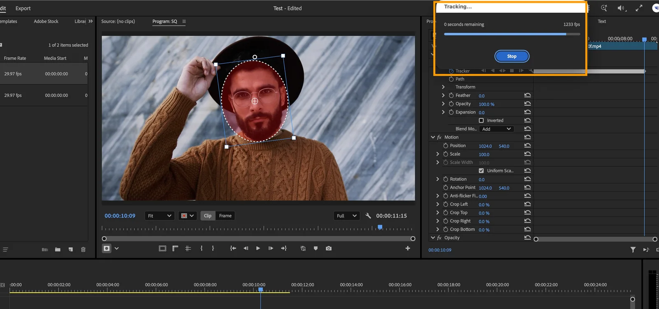Collapse the Motion effect section
659x309 pixels.
(x=433, y=137)
